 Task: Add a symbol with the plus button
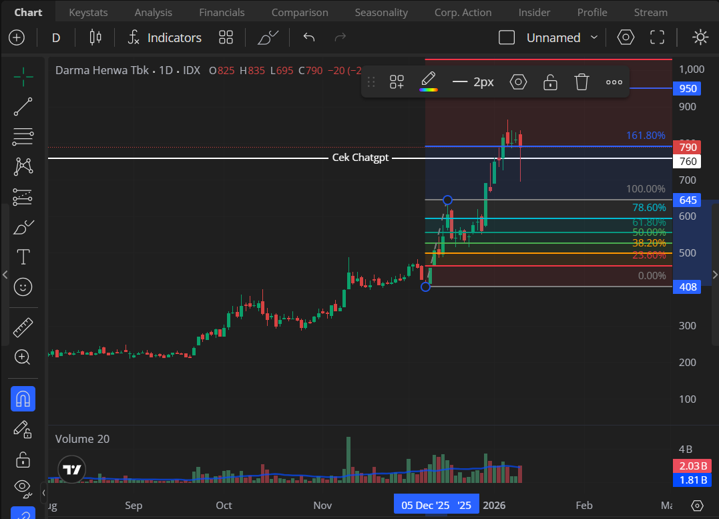[17, 37]
